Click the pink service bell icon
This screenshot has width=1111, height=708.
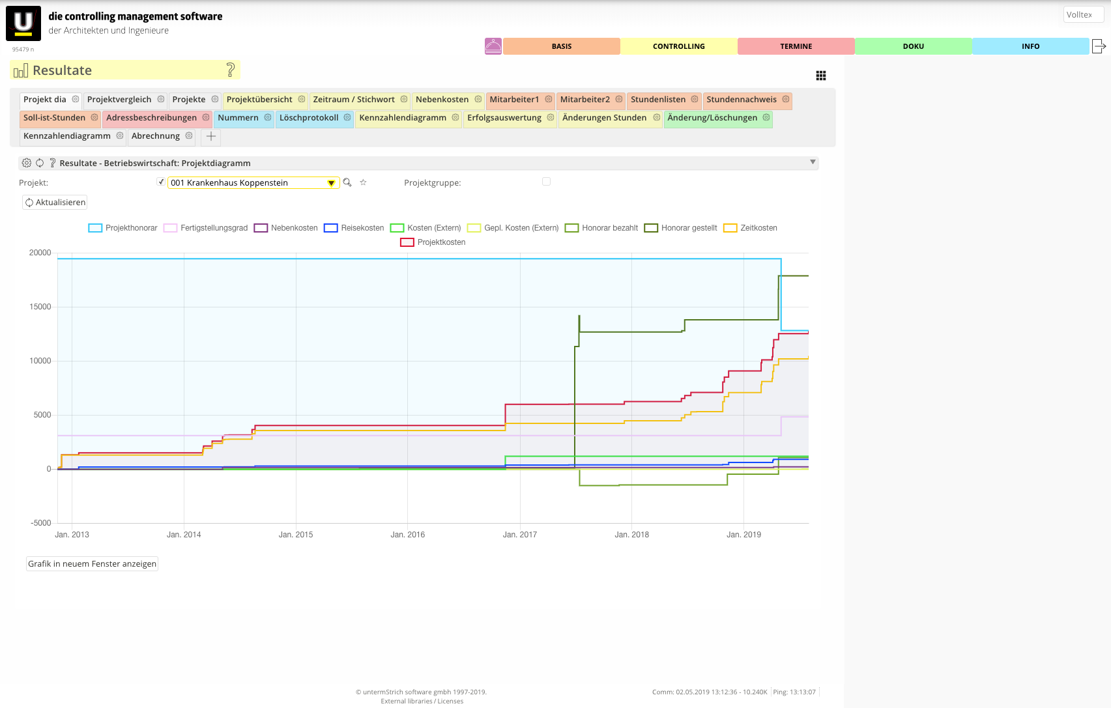point(493,46)
